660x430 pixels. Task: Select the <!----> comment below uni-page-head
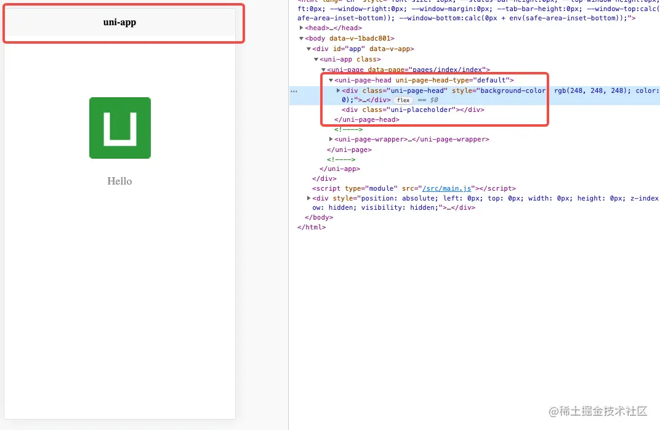point(348,129)
